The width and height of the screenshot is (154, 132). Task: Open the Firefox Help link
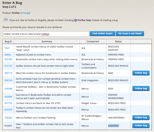[84, 20]
